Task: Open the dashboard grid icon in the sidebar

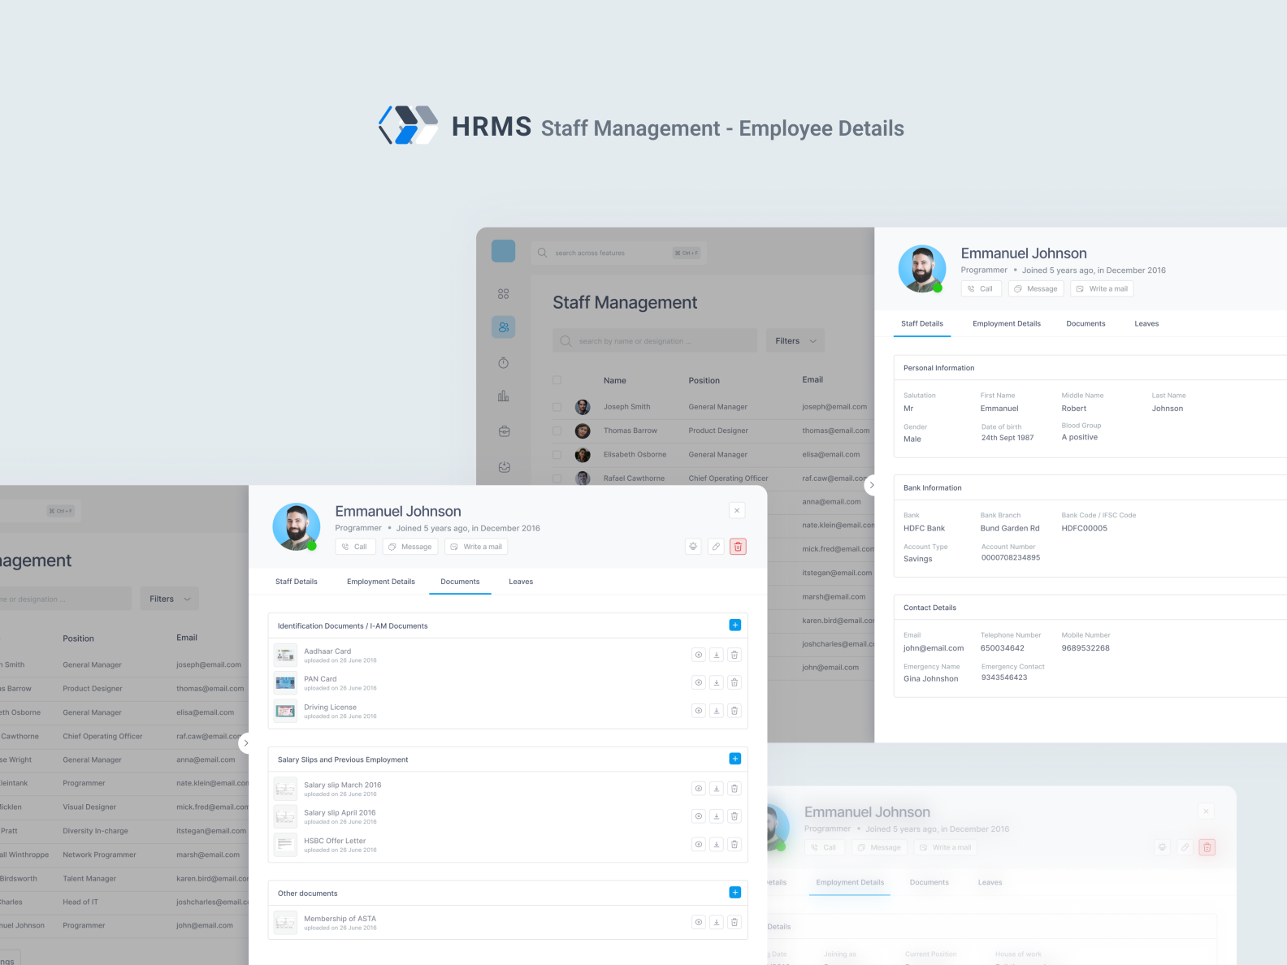Action: (x=504, y=294)
